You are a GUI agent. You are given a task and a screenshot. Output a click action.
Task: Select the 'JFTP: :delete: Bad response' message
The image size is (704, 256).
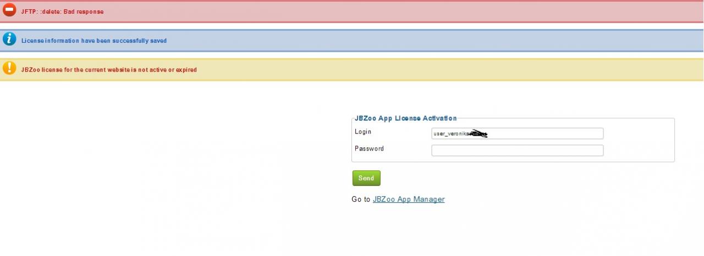click(x=62, y=12)
